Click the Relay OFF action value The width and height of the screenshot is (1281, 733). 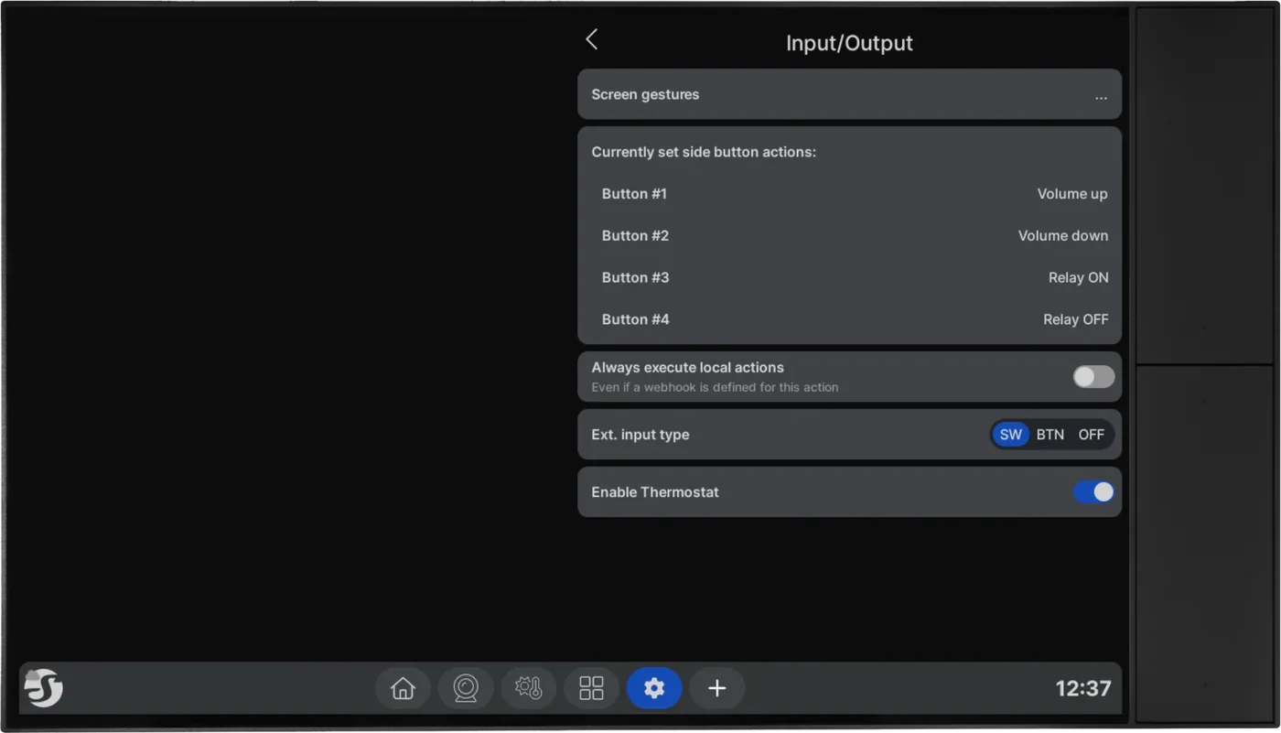(1075, 319)
